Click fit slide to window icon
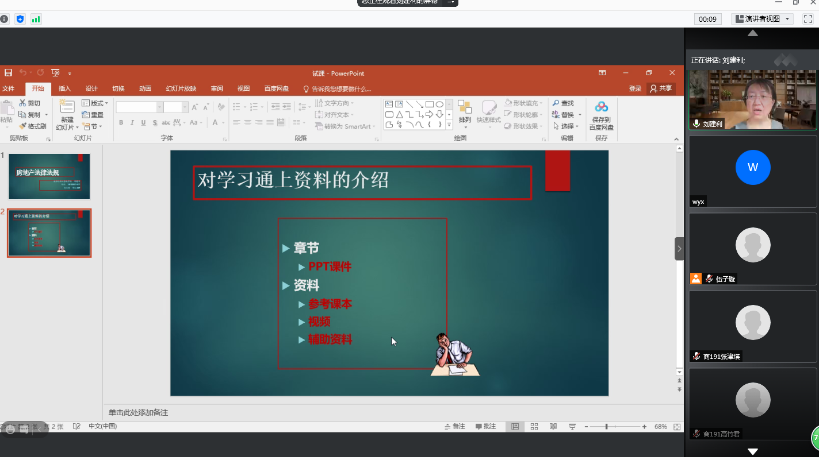819x460 pixels. click(677, 427)
